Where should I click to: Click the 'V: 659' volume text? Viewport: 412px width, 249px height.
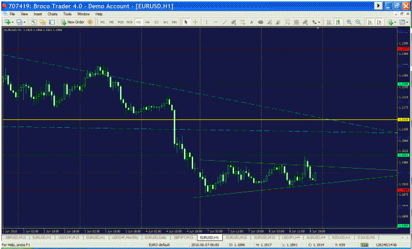click(x=339, y=245)
